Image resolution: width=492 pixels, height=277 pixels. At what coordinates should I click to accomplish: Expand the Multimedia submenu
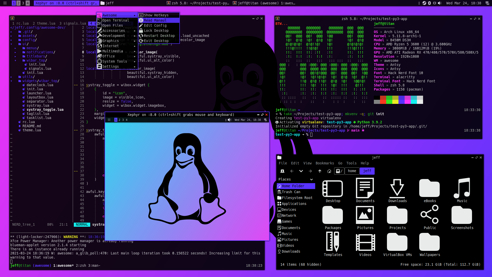click(x=117, y=51)
